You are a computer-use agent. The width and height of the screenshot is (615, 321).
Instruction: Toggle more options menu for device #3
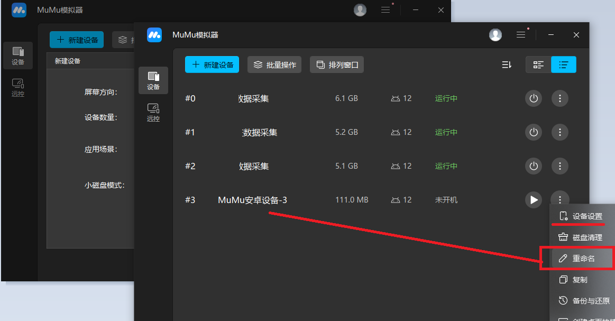(559, 198)
